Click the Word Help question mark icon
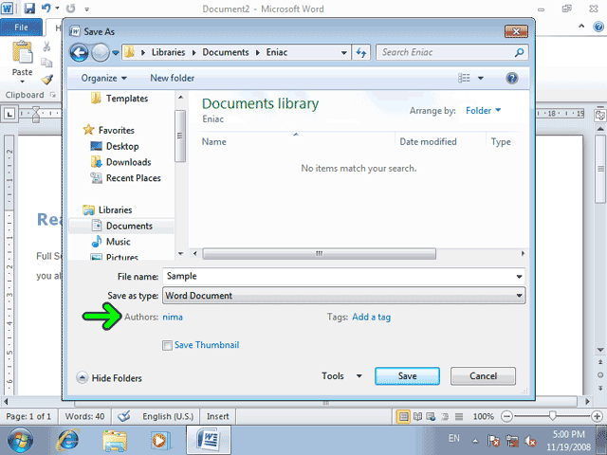The image size is (607, 455). pos(598,27)
